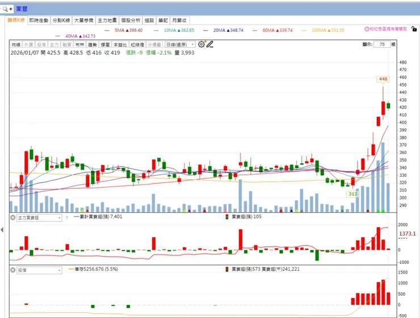
Task: Close the 投信 indicator panel
Action: pyautogui.click(x=12, y=270)
